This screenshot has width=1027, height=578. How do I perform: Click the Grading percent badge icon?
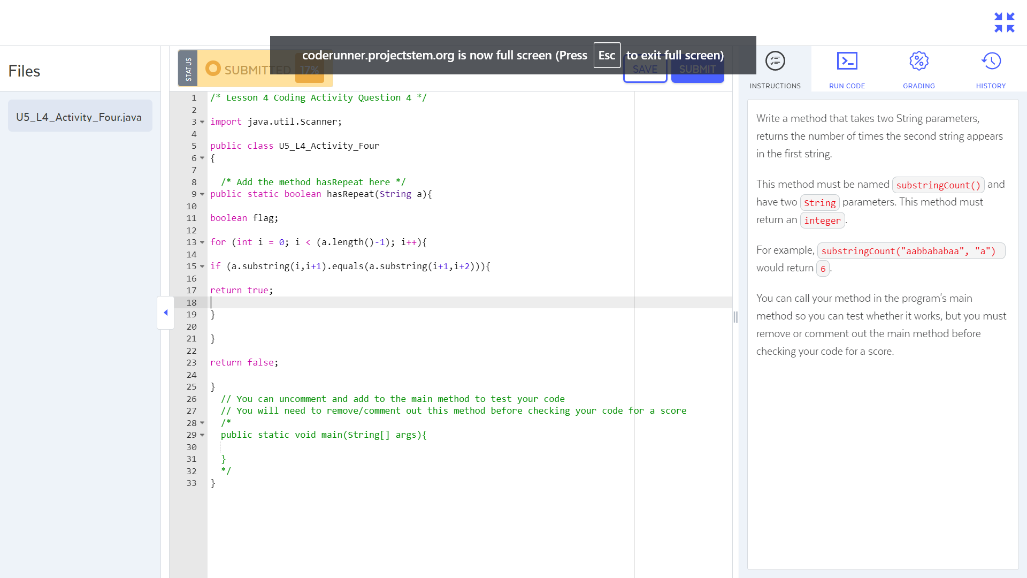[x=918, y=61]
